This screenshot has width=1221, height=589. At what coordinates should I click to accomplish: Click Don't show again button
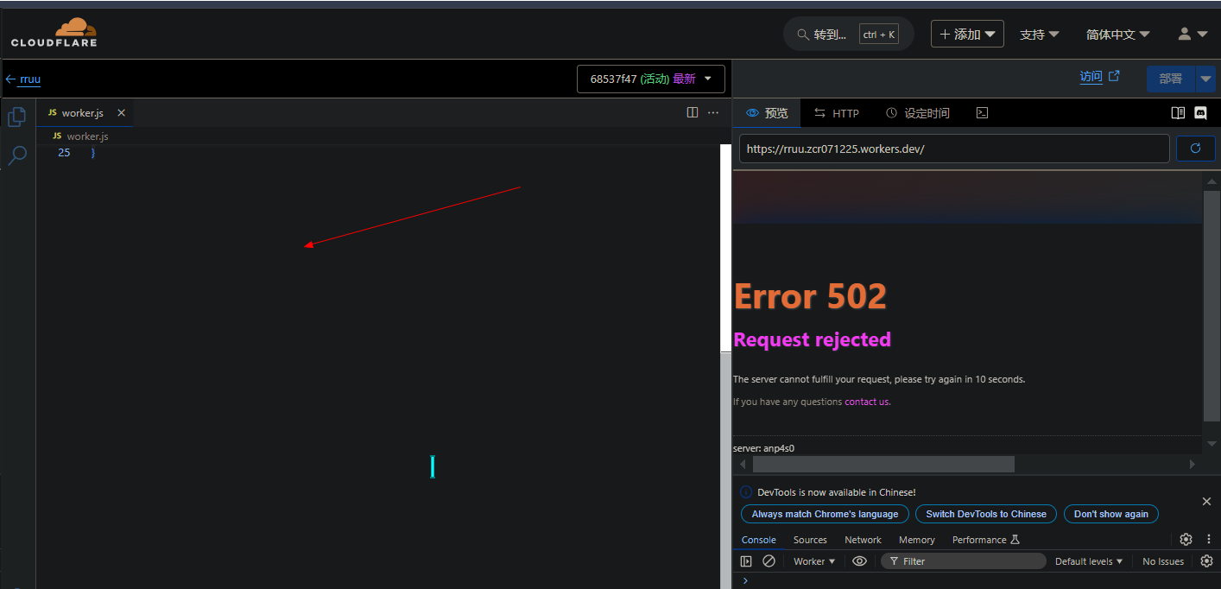tap(1110, 514)
